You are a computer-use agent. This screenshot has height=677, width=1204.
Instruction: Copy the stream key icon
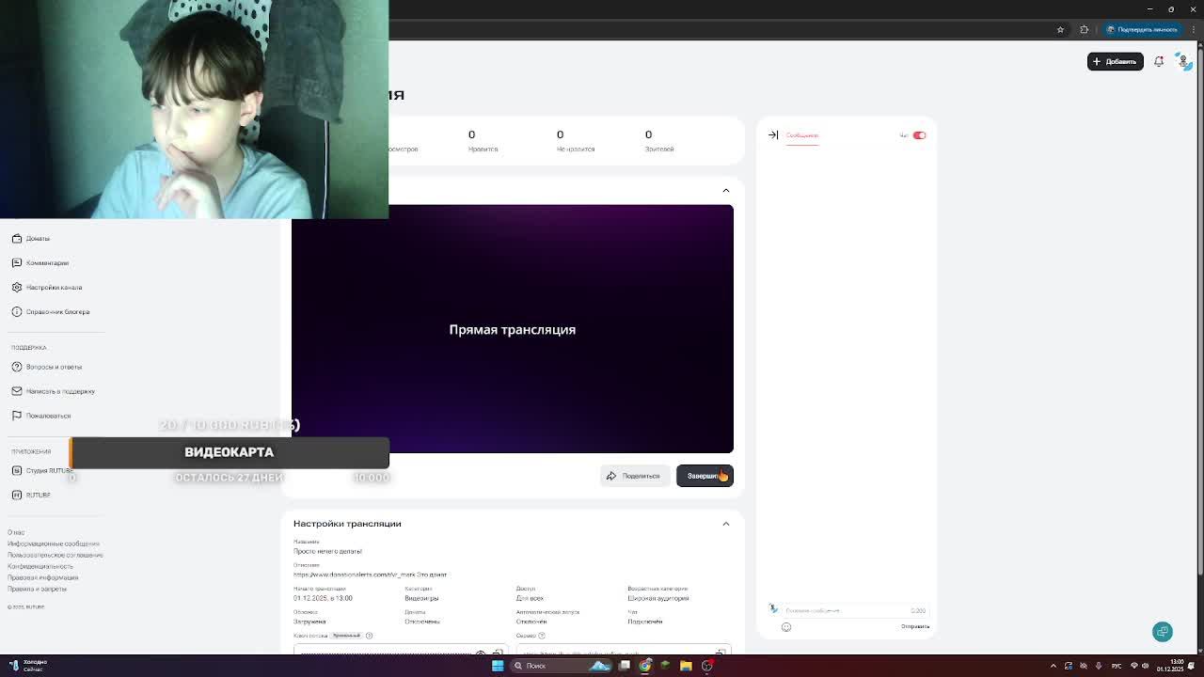[x=498, y=652]
